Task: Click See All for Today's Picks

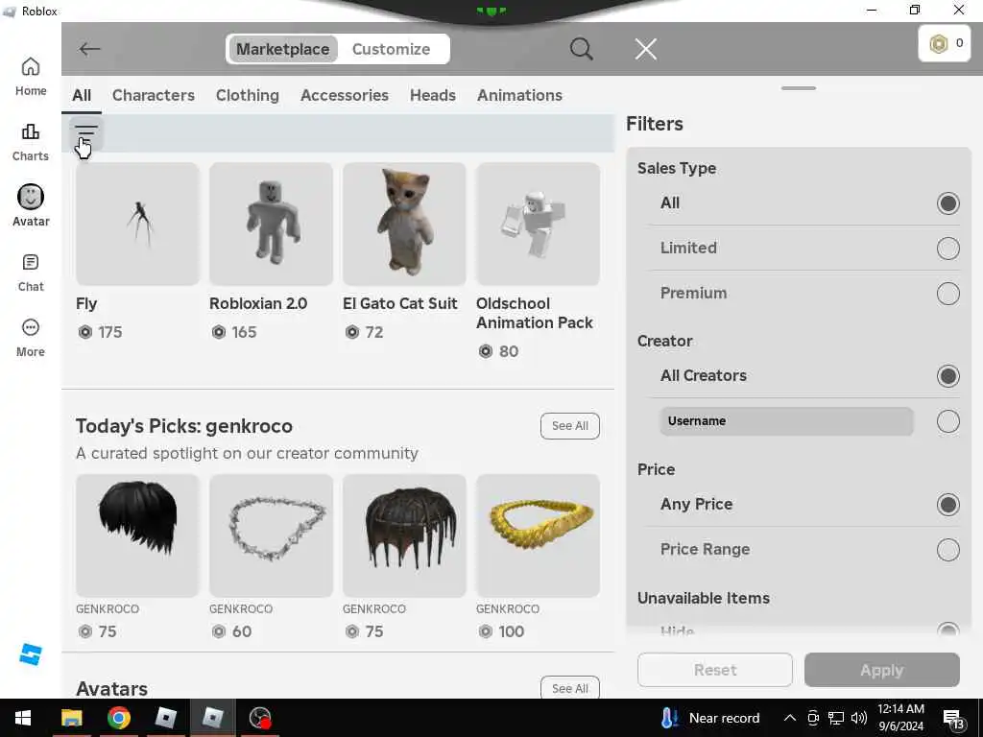Action: 570,426
